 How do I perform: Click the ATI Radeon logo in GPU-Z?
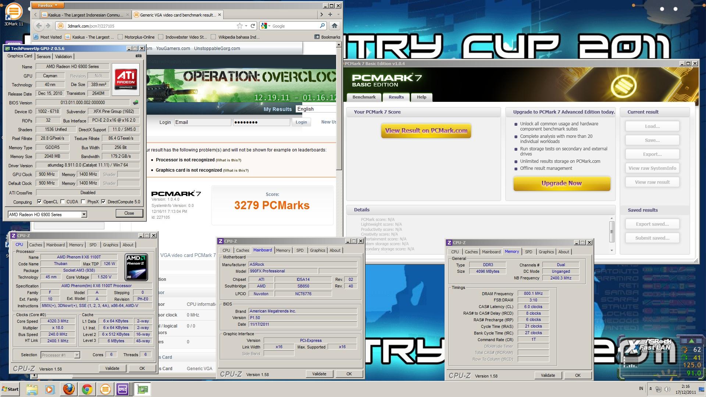pos(126,79)
